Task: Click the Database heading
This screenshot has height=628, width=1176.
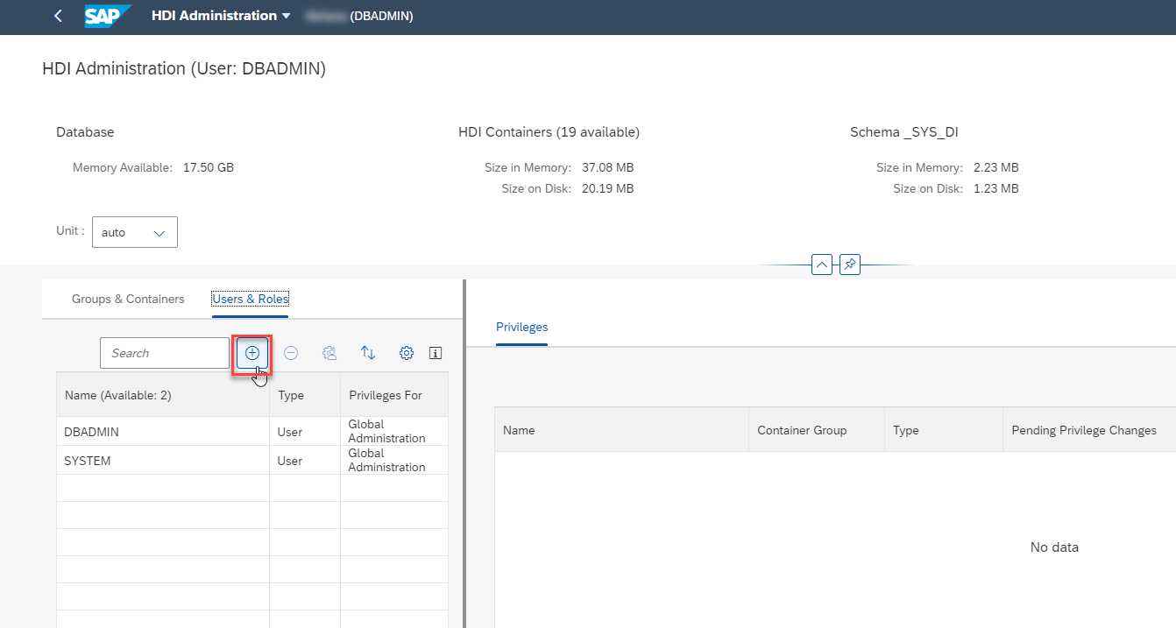Action: (85, 132)
